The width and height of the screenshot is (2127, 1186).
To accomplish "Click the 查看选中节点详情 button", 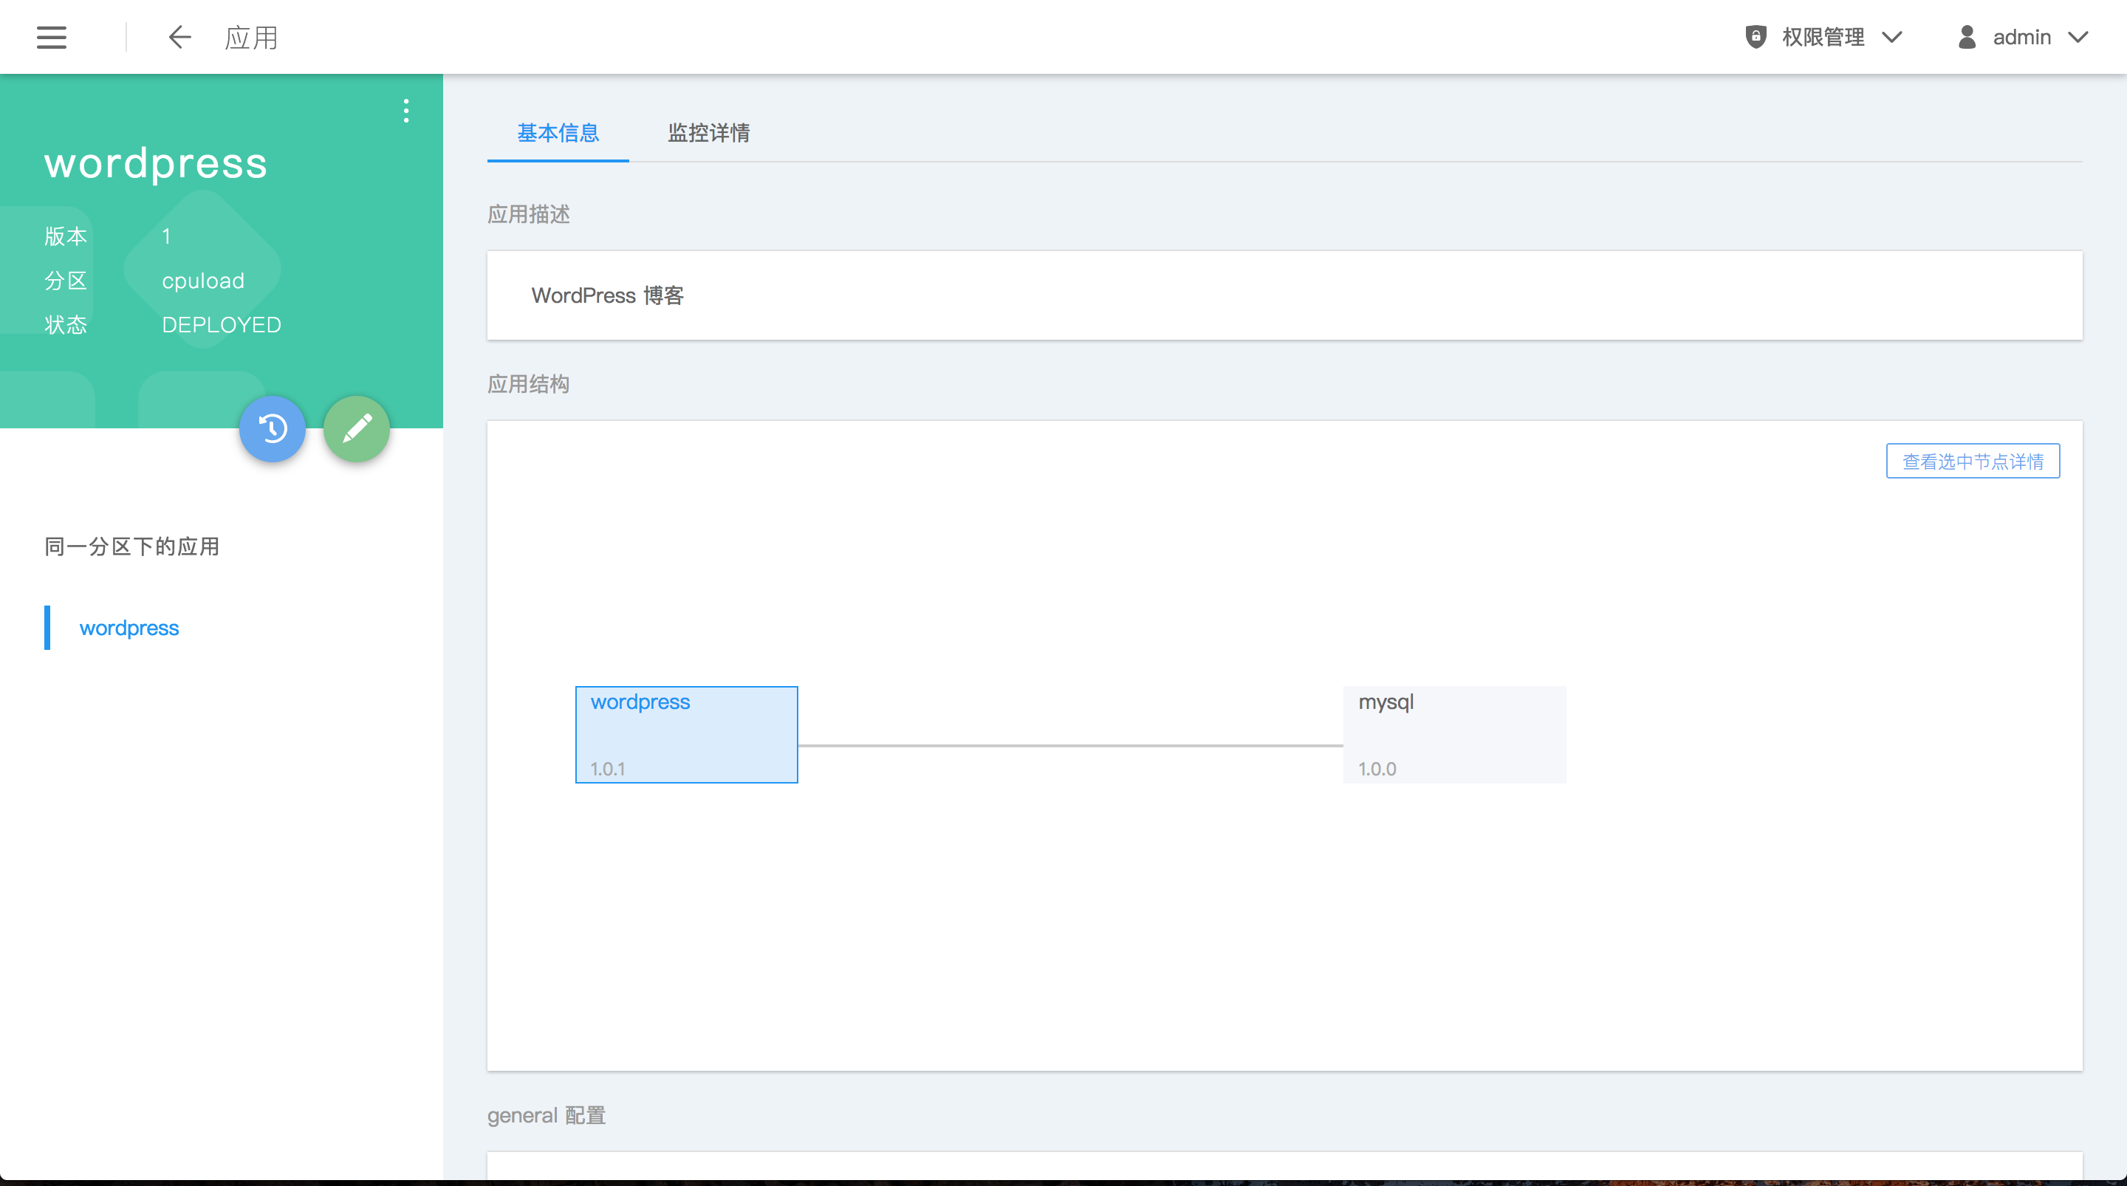I will point(1973,461).
